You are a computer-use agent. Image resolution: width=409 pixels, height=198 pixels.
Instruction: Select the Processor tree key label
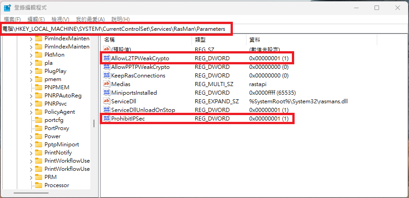coord(57,185)
